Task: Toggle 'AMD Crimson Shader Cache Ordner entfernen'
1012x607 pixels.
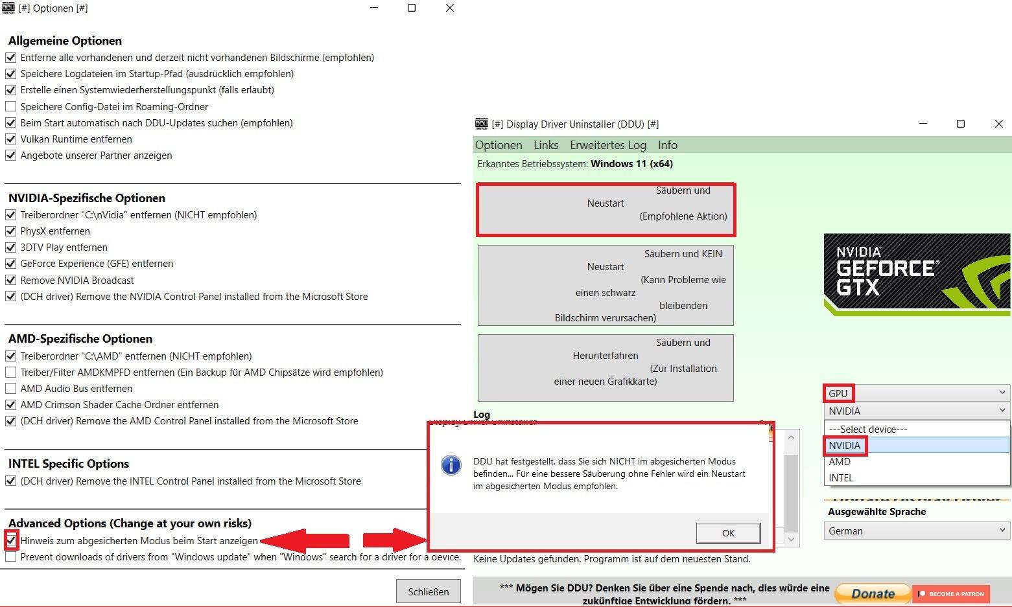Action: 10,405
